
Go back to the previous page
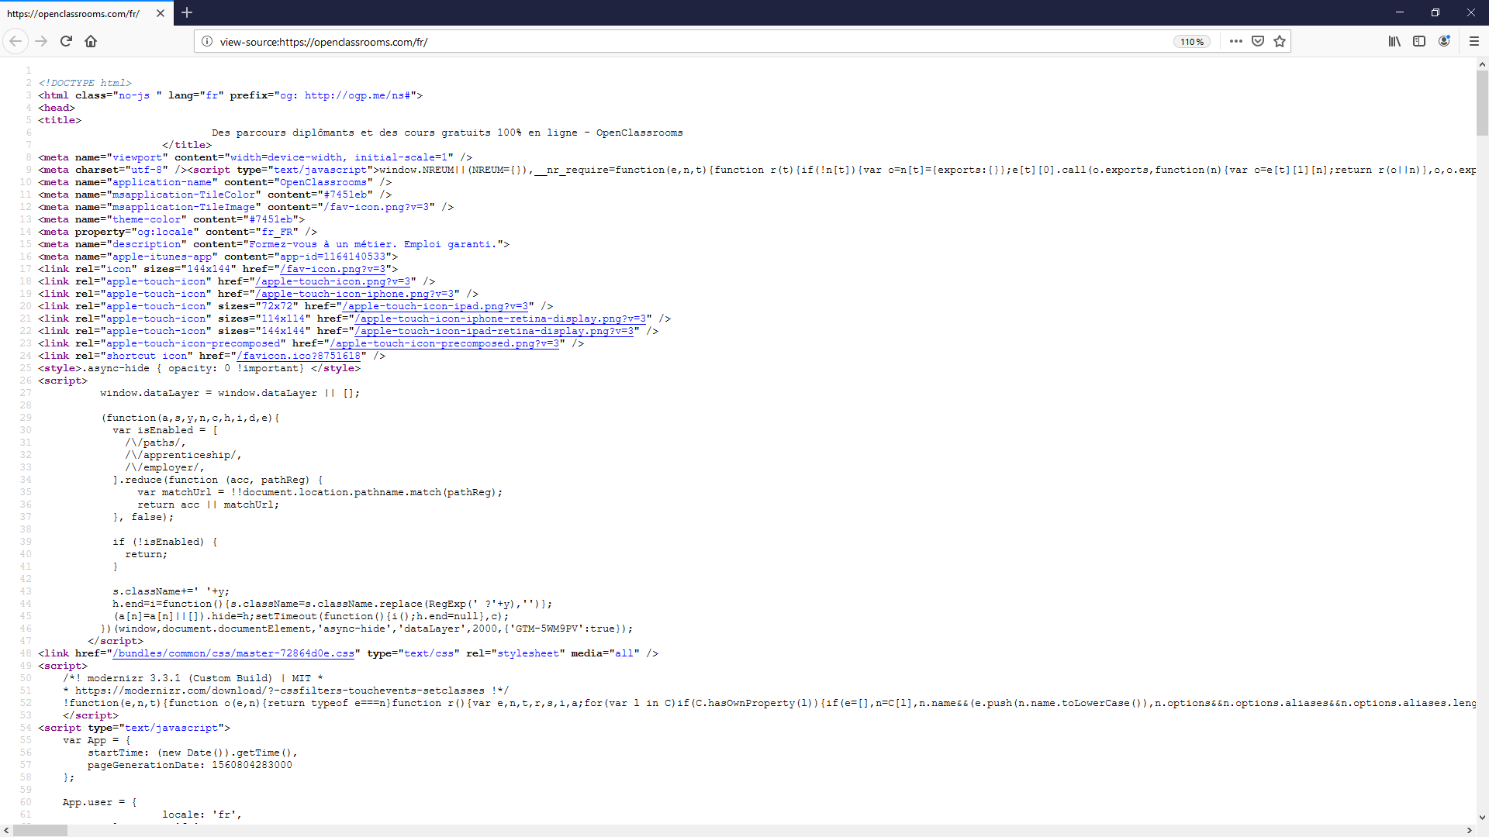(16, 41)
